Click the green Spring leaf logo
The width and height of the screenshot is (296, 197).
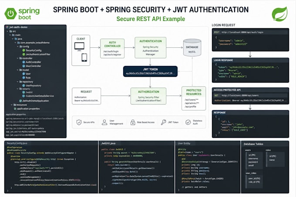coord(279,14)
